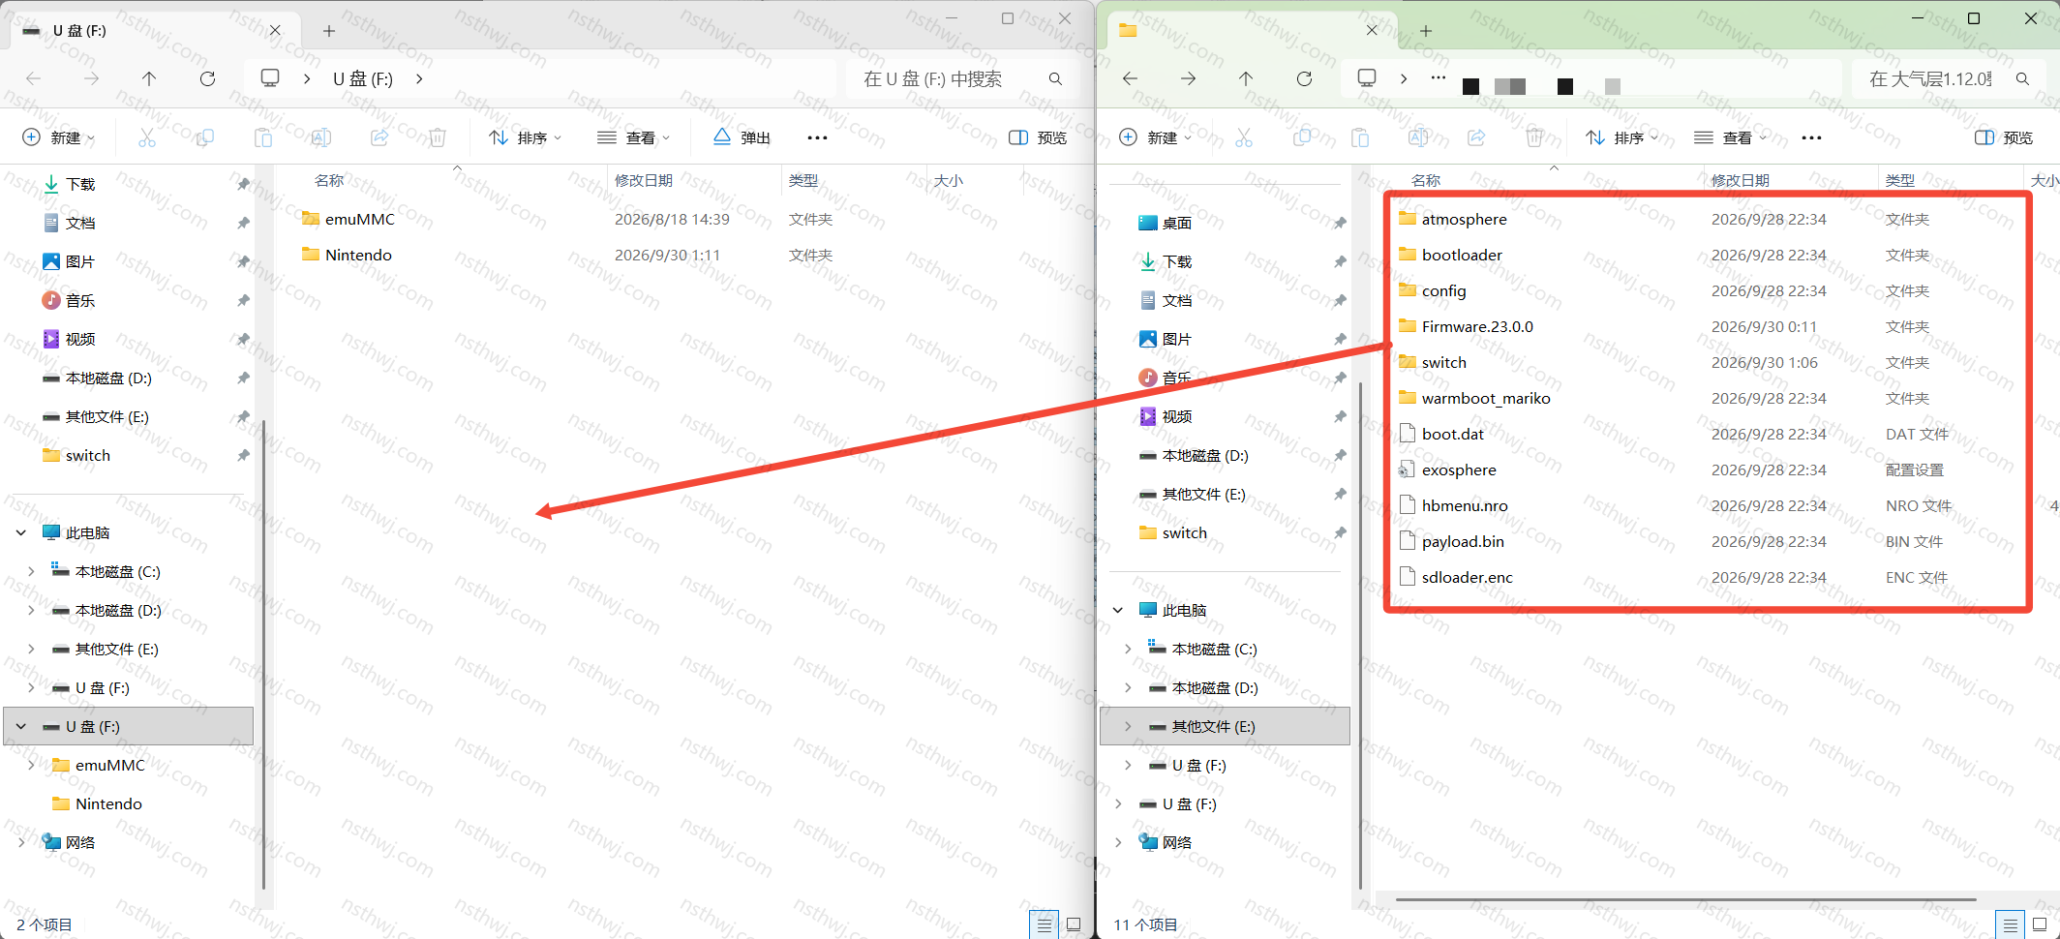Click Copy icon in right window toolbar
Image resolution: width=2060 pixels, height=939 pixels.
(1302, 137)
